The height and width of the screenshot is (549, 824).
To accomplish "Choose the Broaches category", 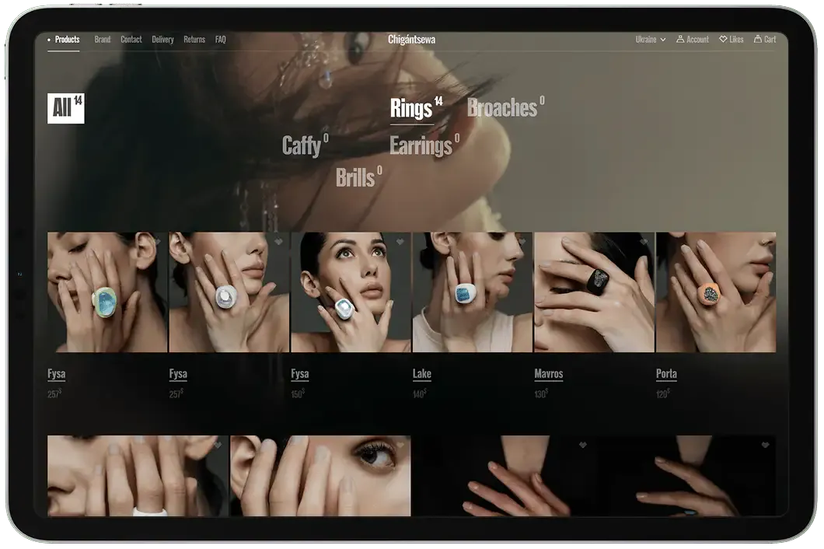I will tap(502, 108).
